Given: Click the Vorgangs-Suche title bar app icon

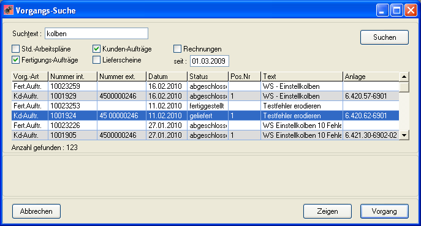Looking at the screenshot, I should tap(9, 10).
